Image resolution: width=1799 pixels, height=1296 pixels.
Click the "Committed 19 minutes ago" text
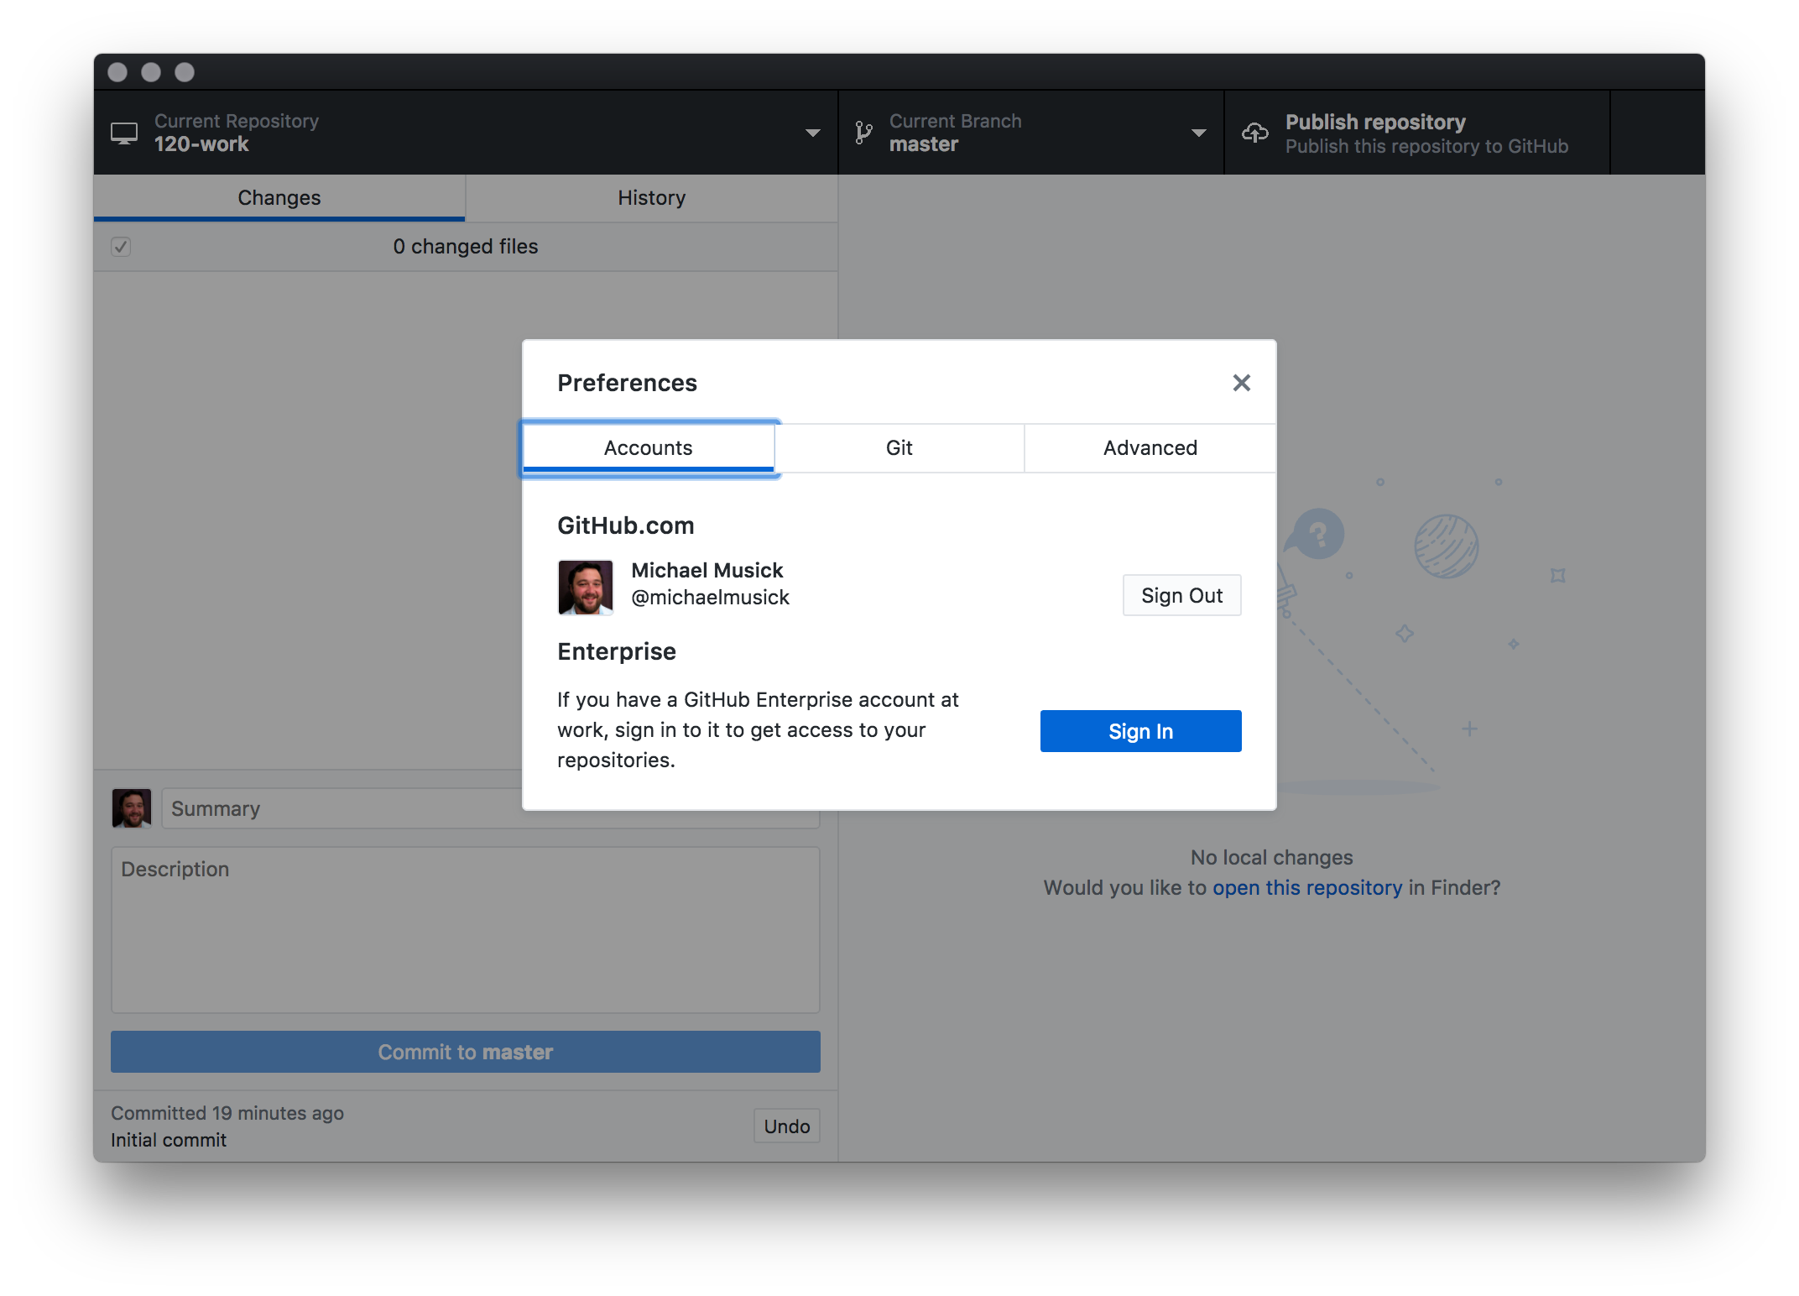[x=227, y=1113]
